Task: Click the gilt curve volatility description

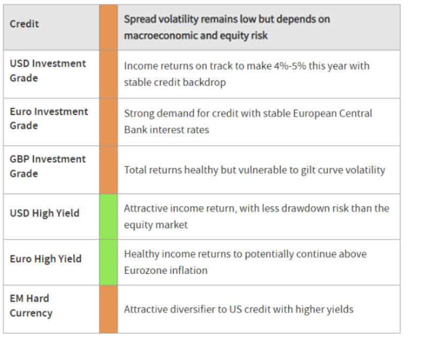Action: click(255, 170)
